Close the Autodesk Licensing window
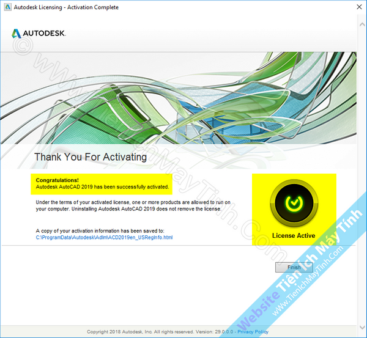Viewport: 367px width, 338px height. coord(359,7)
